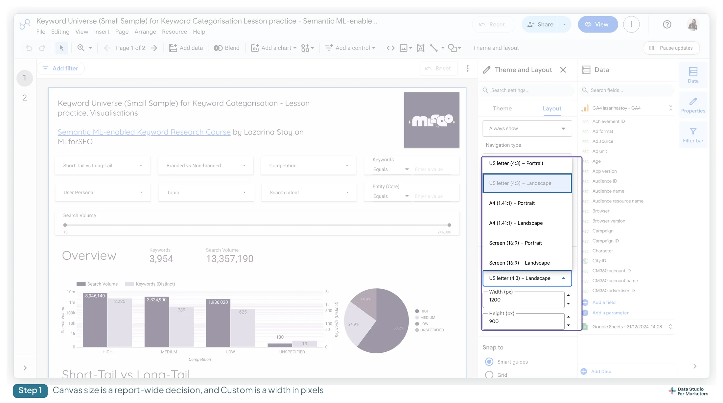Viewport: 723px width, 403px height.
Task: Open the user account avatar
Action: 693,24
